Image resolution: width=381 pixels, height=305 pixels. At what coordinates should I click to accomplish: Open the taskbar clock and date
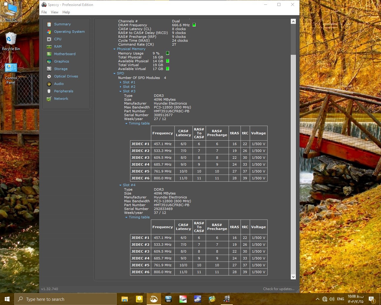click(355, 299)
